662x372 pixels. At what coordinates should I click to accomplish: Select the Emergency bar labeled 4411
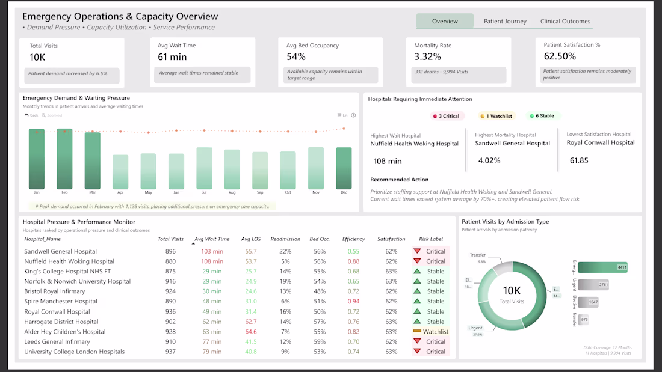[x=603, y=267]
